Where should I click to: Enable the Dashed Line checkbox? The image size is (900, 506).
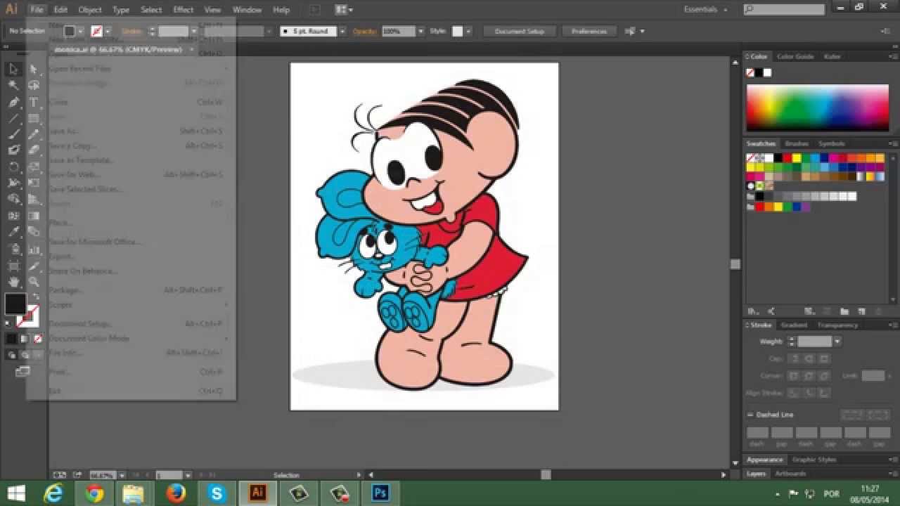[750, 415]
